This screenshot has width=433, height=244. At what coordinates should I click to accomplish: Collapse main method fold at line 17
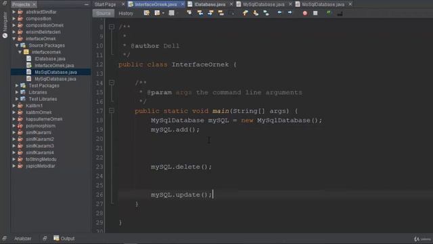point(112,110)
